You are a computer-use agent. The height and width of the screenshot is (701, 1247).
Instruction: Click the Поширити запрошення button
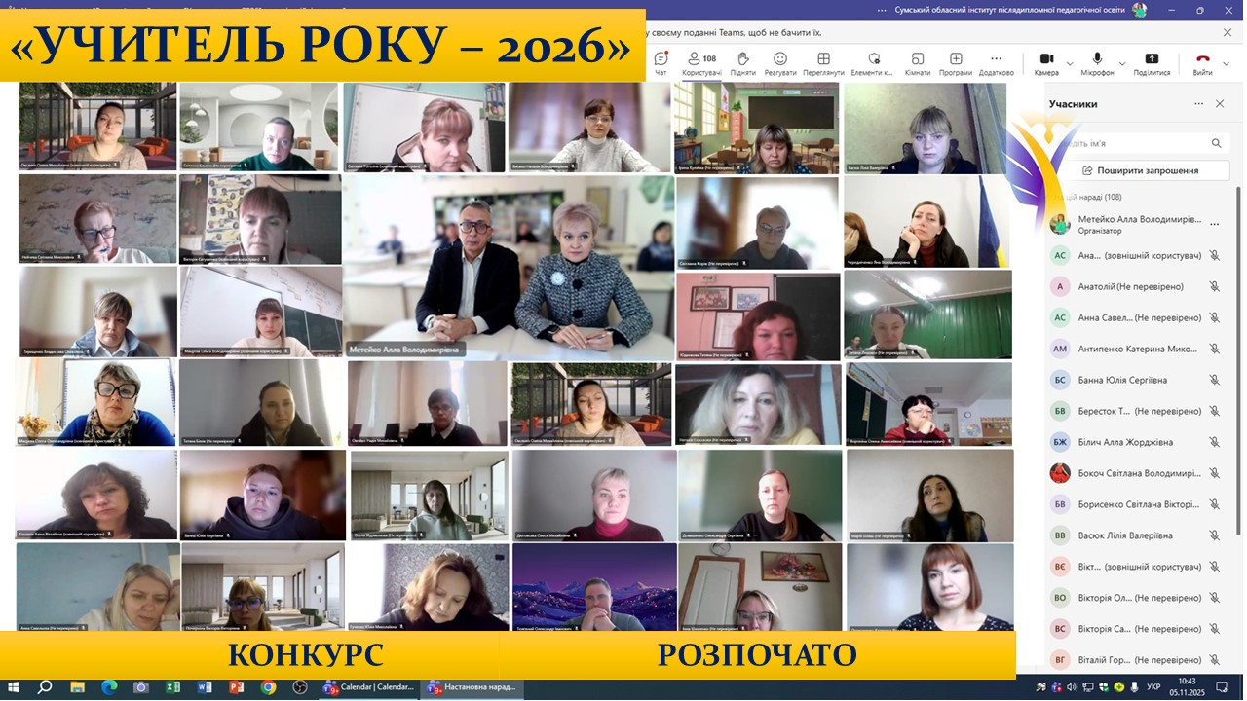coord(1140,170)
